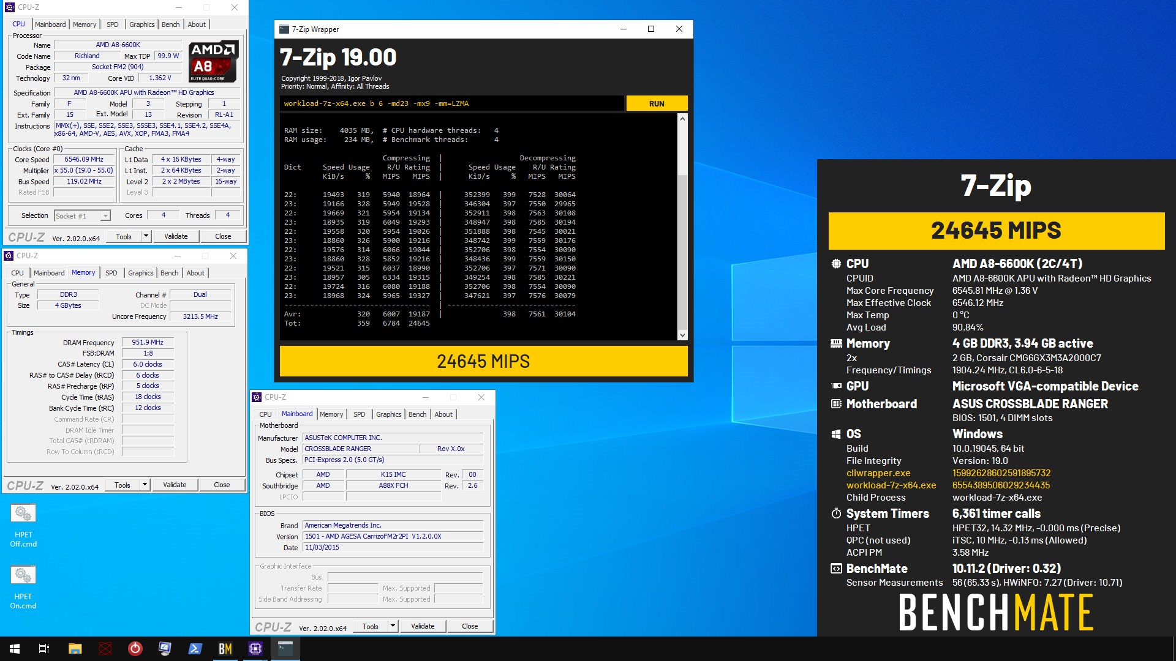Click the CAS# Latency value 6.0 clocks
The height and width of the screenshot is (661, 1176).
[148, 364]
